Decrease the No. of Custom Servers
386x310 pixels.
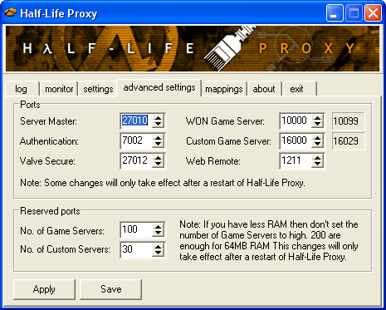coord(158,253)
